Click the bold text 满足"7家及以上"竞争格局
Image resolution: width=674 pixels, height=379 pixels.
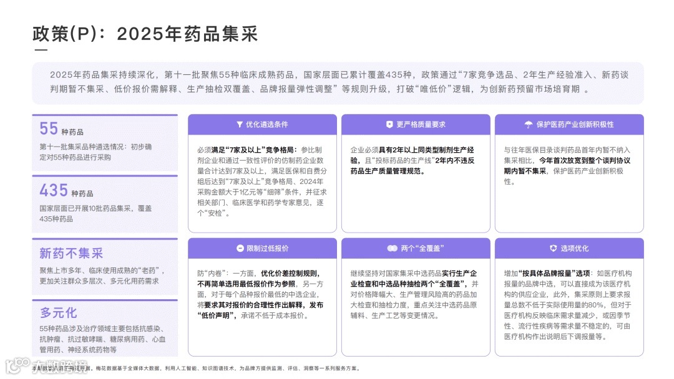point(253,150)
